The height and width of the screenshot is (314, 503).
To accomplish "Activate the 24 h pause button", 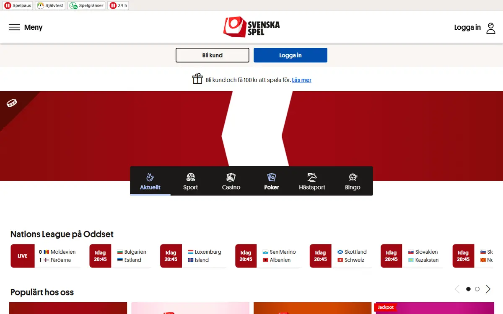I will pos(118,5).
